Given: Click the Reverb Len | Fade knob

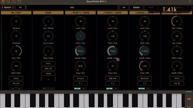Looking at the screenshot, I should [x=177, y=36].
